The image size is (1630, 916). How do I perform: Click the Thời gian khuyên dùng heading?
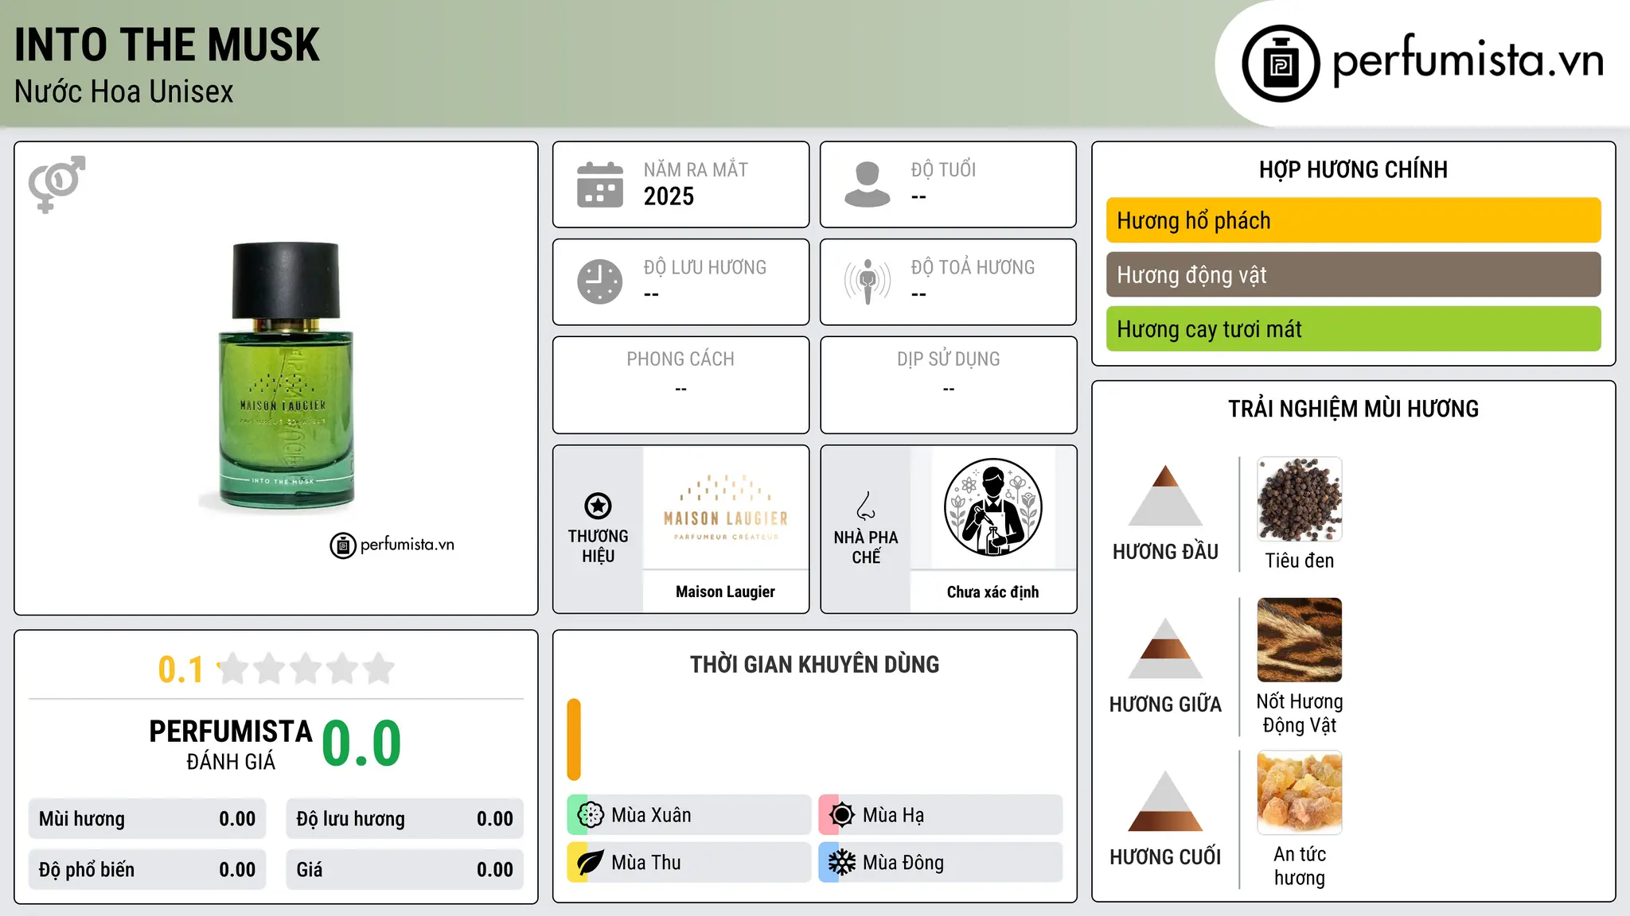814,665
